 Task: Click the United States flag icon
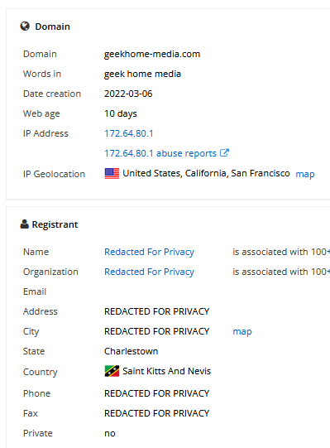112,173
